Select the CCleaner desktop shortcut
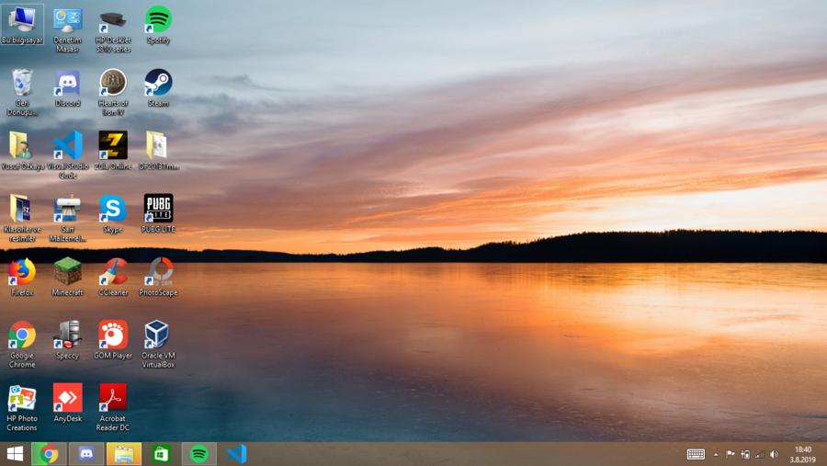827x466 pixels. coord(113,277)
